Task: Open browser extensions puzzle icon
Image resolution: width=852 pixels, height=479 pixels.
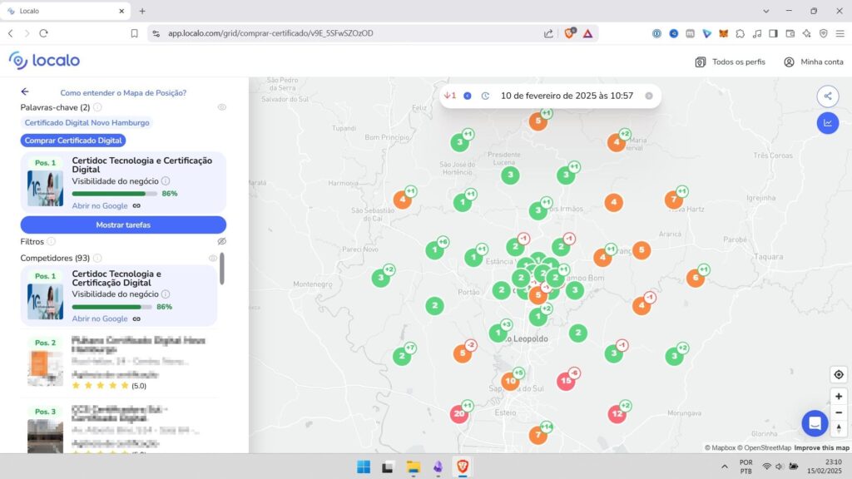Action: point(740,33)
